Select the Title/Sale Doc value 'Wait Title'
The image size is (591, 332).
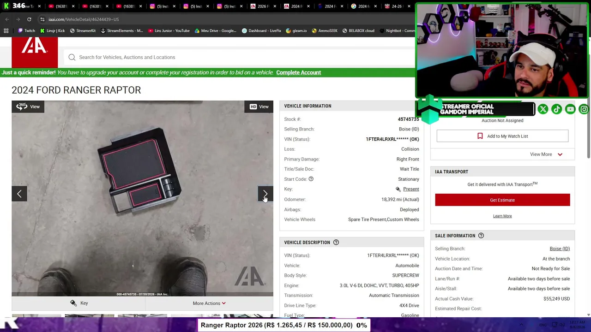(410, 169)
